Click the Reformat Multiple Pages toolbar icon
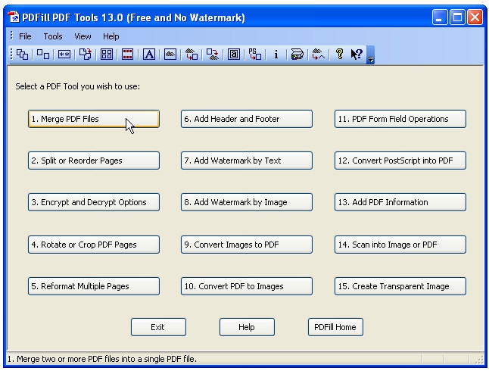This screenshot has width=489, height=371. [107, 55]
